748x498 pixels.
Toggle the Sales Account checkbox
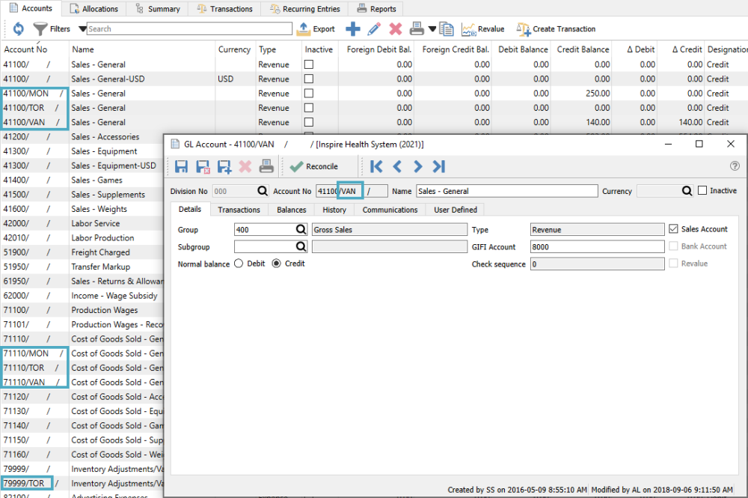674,229
